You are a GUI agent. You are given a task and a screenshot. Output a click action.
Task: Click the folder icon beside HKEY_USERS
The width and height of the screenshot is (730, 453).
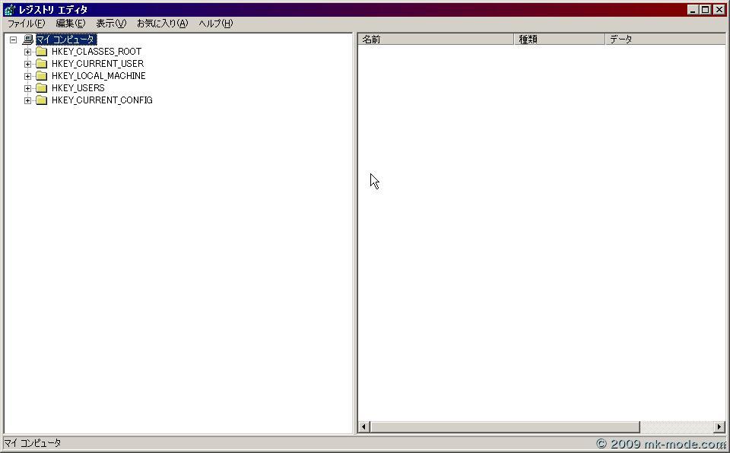pos(42,87)
